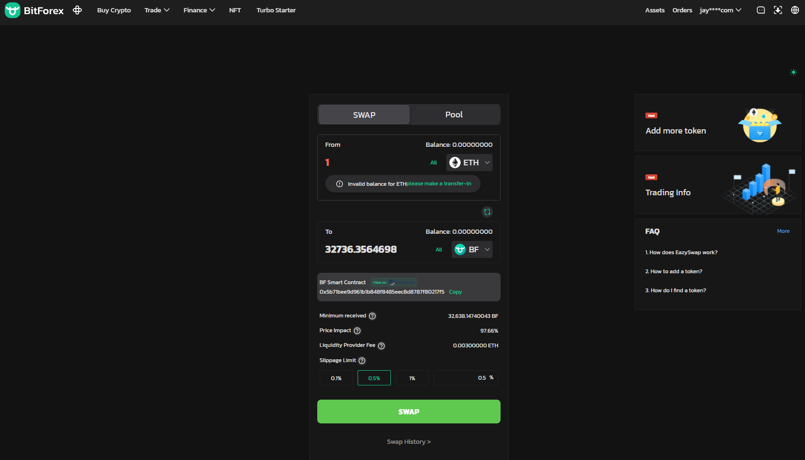Open the messages chat icon in header
805x460 pixels.
(761, 10)
